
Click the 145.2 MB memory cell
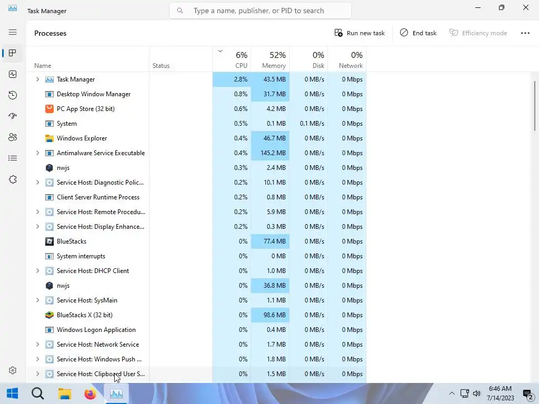(270, 153)
